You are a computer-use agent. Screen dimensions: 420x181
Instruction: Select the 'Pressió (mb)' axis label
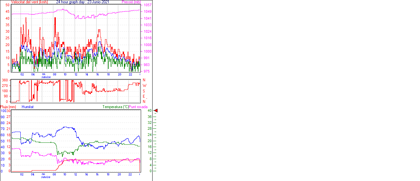click(131, 2)
